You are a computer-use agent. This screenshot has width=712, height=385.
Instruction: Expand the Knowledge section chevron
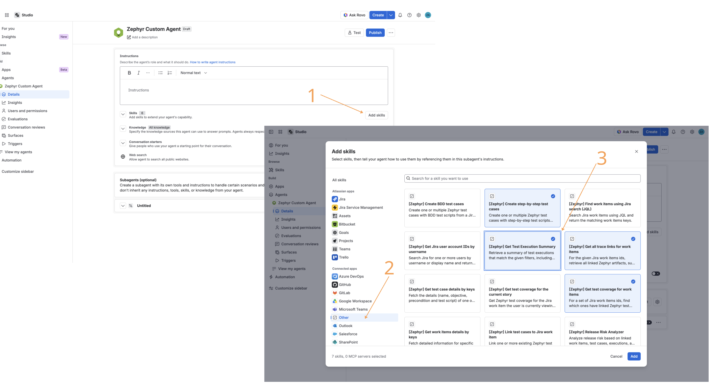coord(123,129)
